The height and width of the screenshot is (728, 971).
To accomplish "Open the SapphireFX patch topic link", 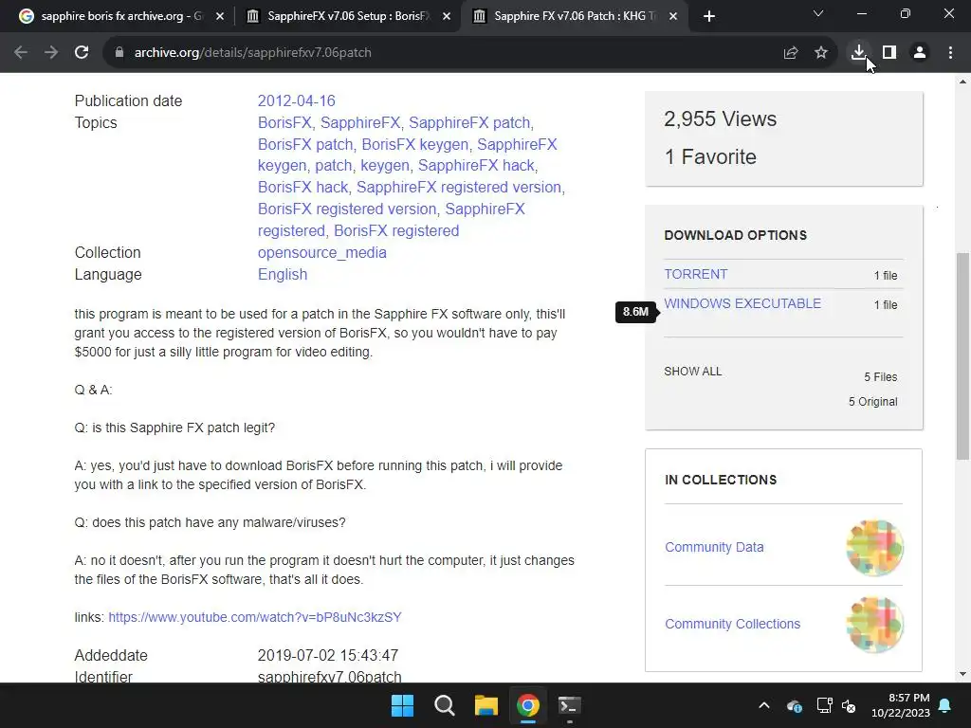I will (469, 122).
